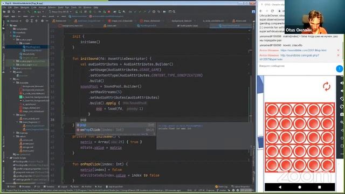
Task: Open the Build menu
Action: tap(61, 7)
